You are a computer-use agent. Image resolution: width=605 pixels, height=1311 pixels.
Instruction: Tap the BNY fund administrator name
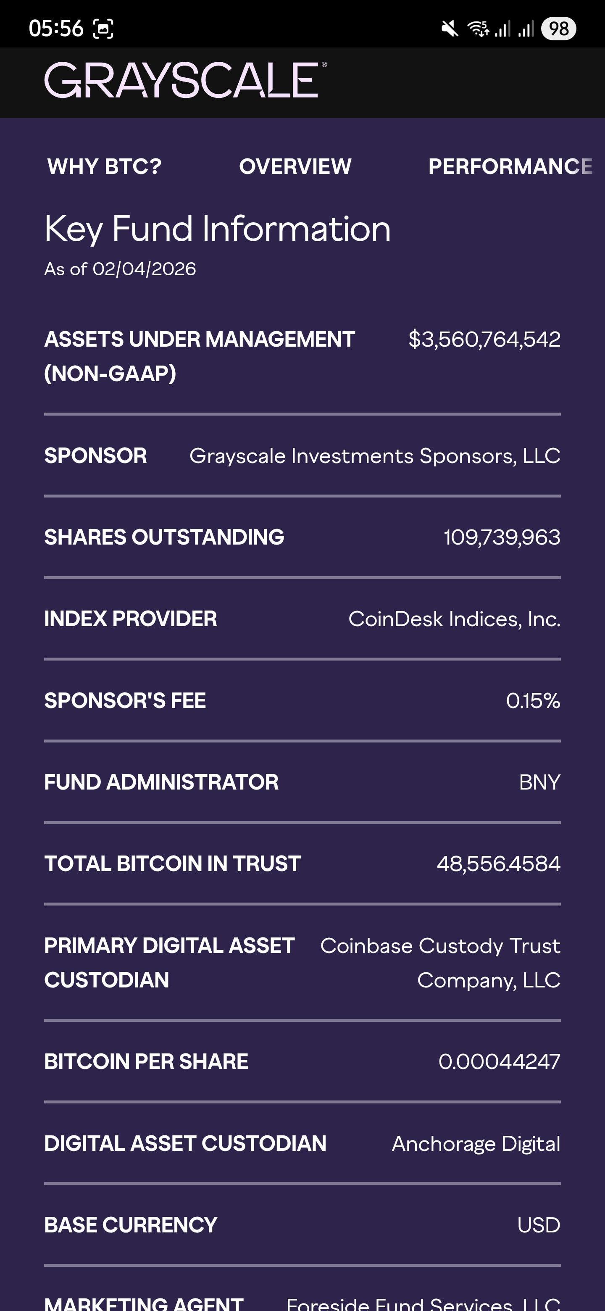[x=539, y=782]
